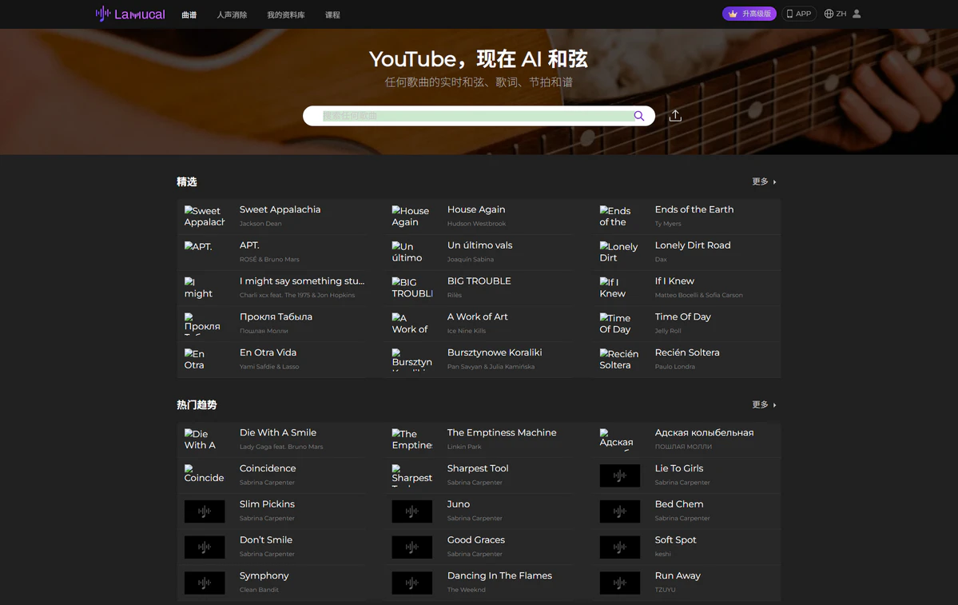Image resolution: width=958 pixels, height=605 pixels.
Task: Click the APP download button
Action: click(x=799, y=14)
